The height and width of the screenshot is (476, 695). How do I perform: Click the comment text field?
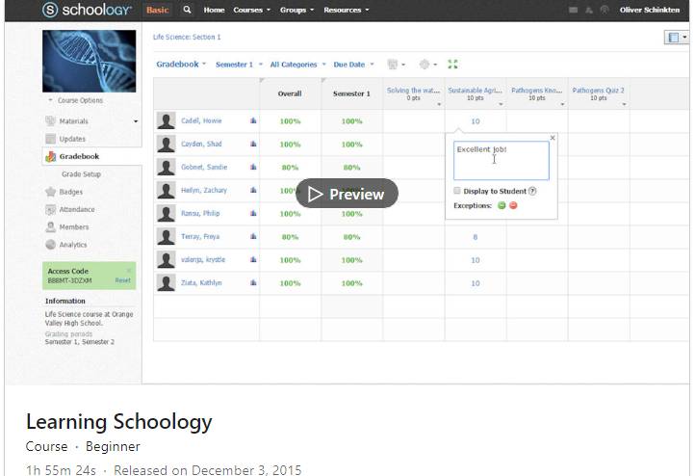pos(502,161)
